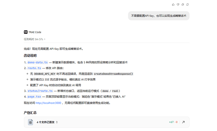This screenshot has height=131, width=217.
Task: Click the +67 -0 diff stats
Action: pyautogui.click(x=173, y=122)
